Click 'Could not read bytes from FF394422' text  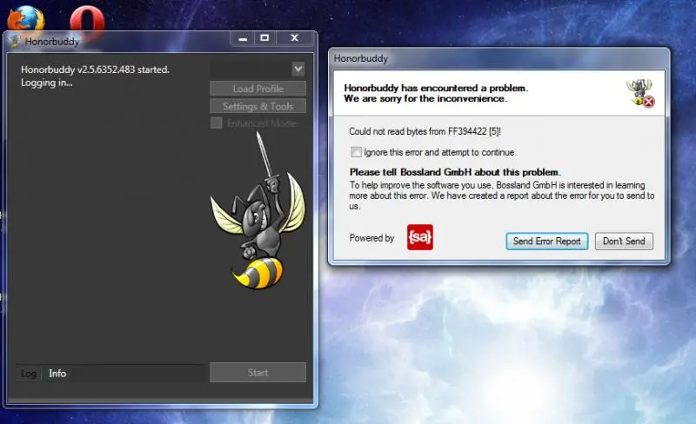point(425,131)
